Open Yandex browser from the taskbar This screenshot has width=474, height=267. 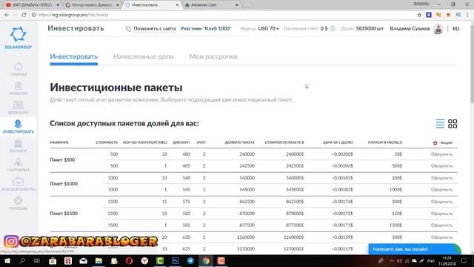[144, 260]
